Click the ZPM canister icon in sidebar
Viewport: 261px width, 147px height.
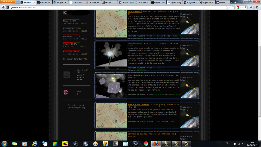click(x=65, y=92)
